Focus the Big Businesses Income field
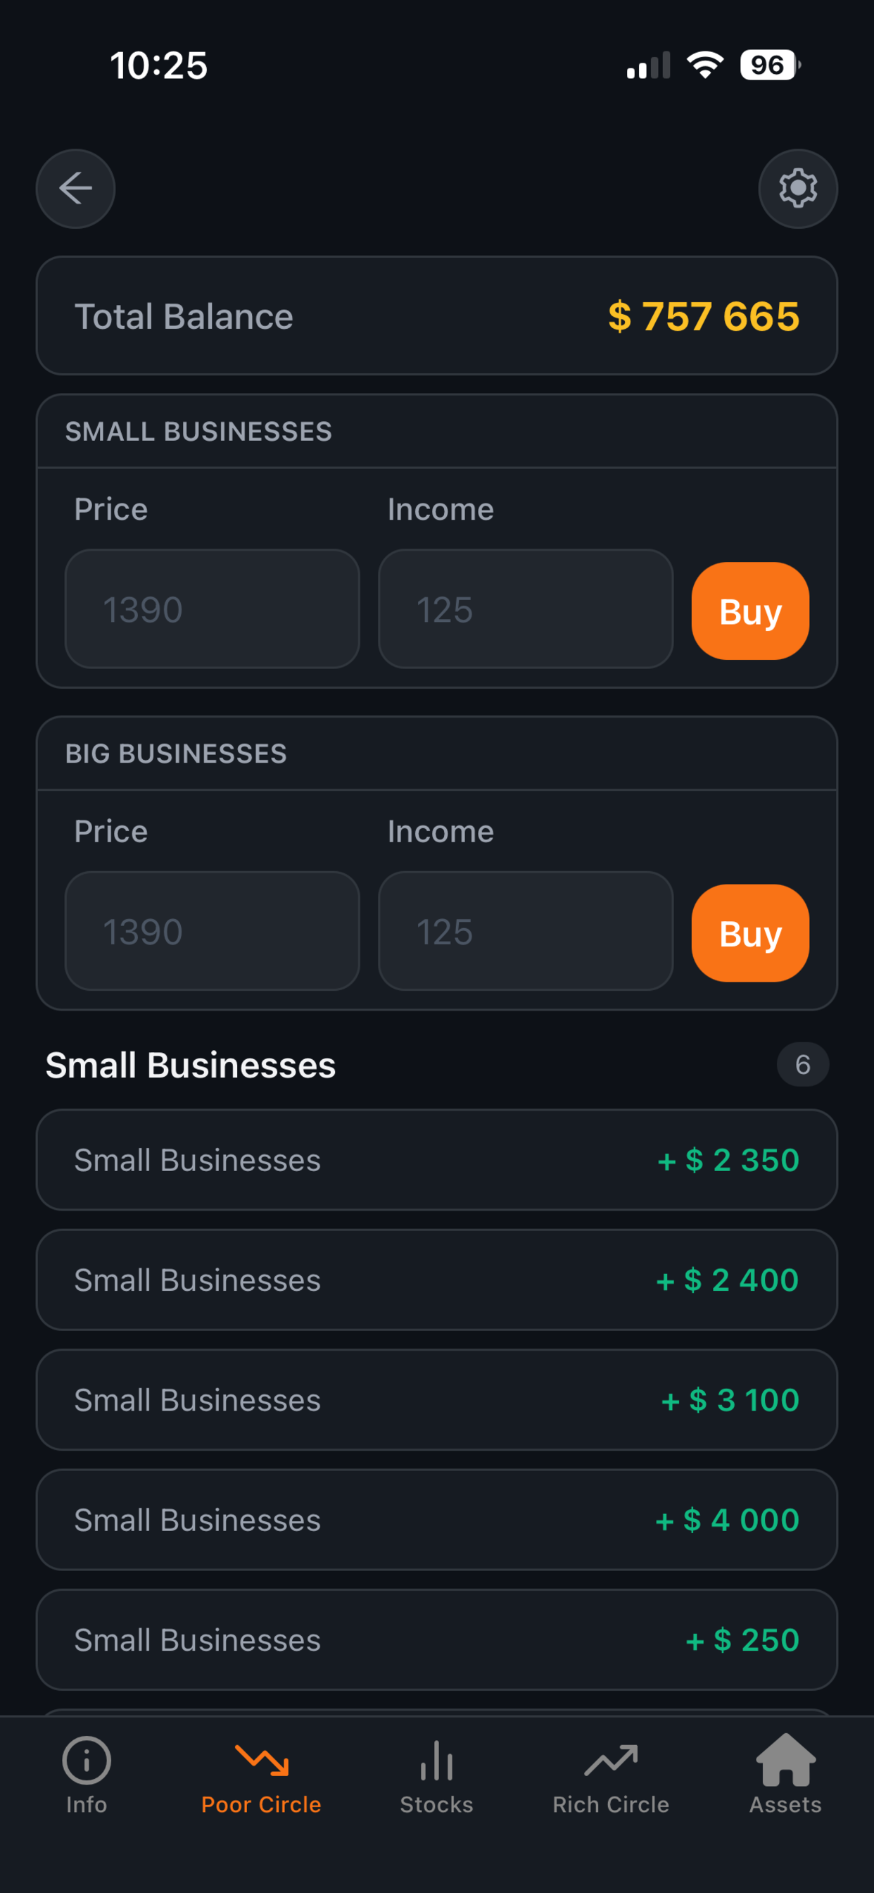The width and height of the screenshot is (874, 1893). (x=526, y=931)
